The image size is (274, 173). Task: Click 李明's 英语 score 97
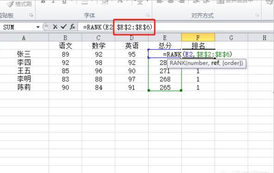(131, 79)
